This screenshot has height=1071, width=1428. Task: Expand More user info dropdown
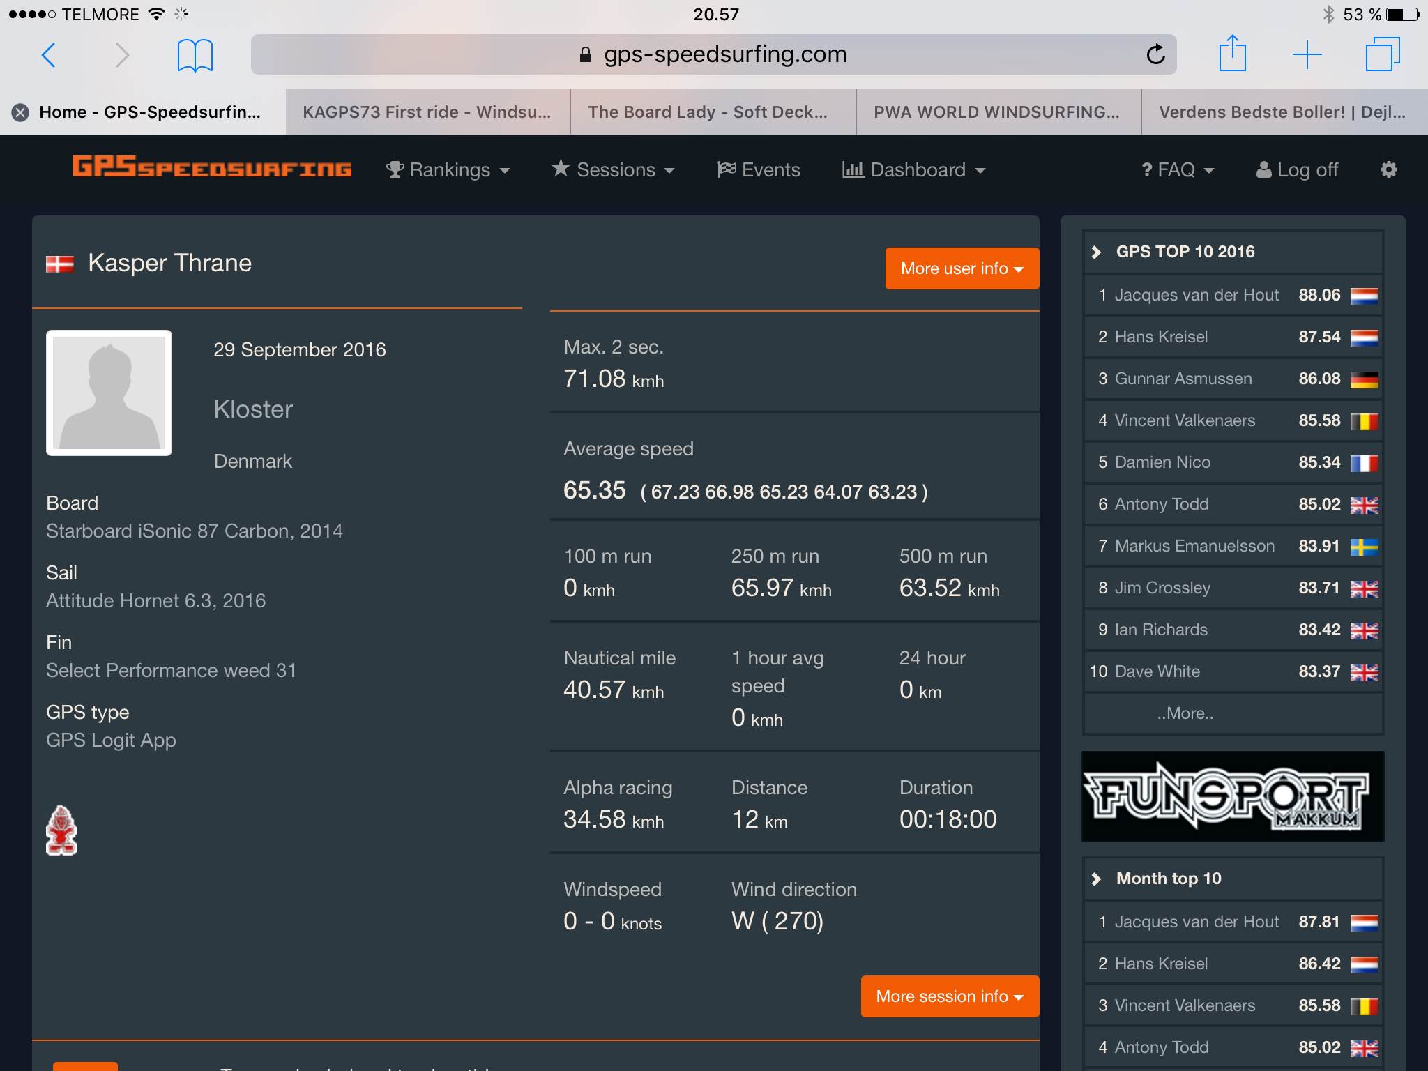click(x=962, y=268)
